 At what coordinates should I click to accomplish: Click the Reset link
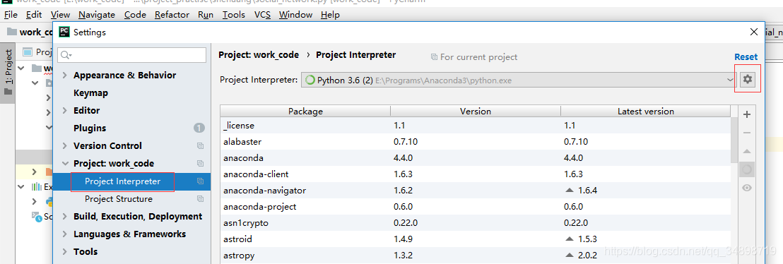tap(746, 57)
